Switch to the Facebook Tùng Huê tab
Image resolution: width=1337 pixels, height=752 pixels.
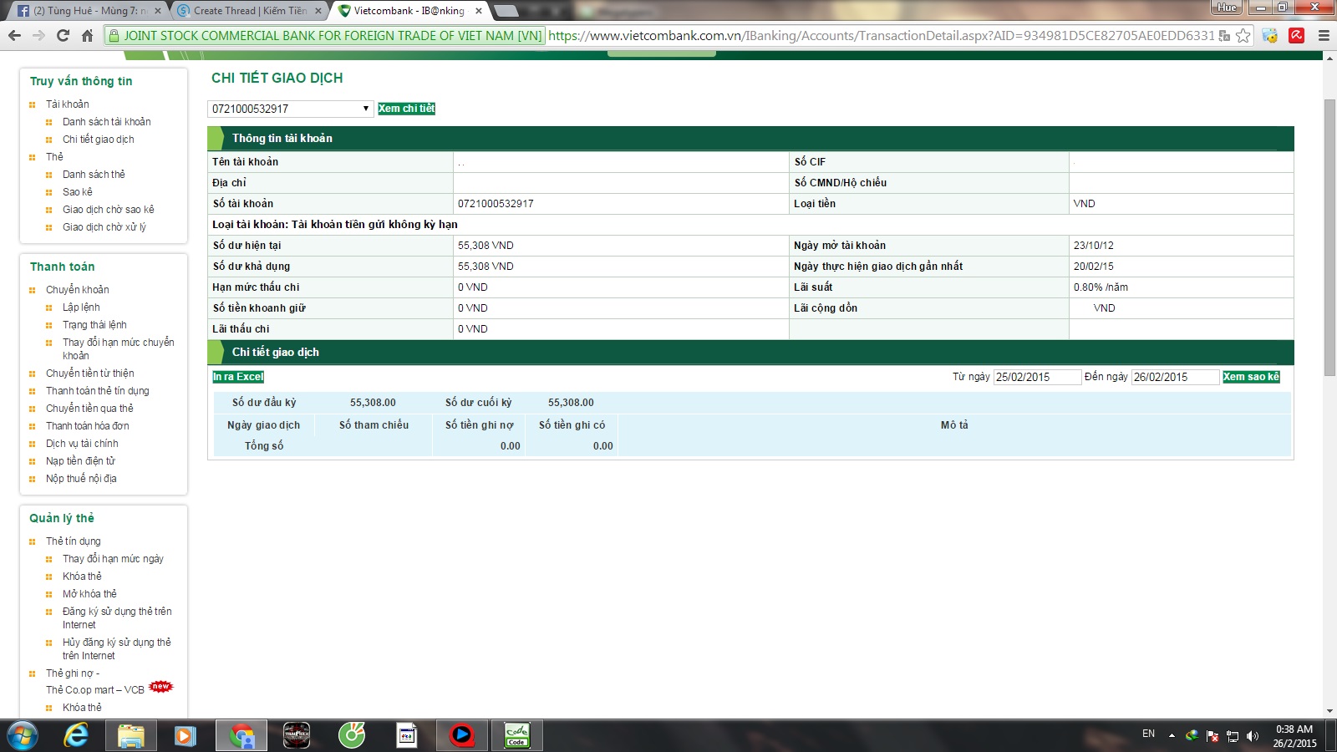tap(88, 11)
